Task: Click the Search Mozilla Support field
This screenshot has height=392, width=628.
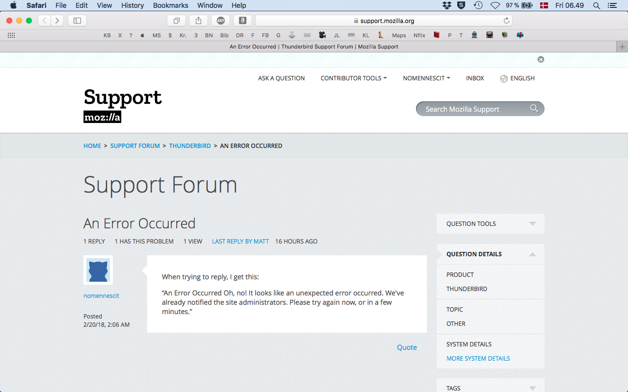Action: click(x=480, y=109)
